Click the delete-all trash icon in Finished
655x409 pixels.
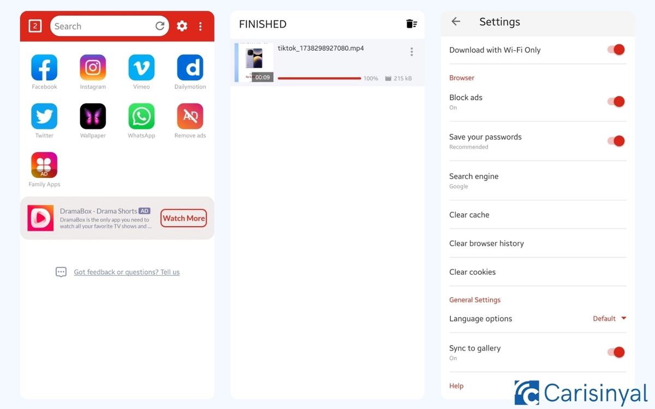pyautogui.click(x=412, y=23)
